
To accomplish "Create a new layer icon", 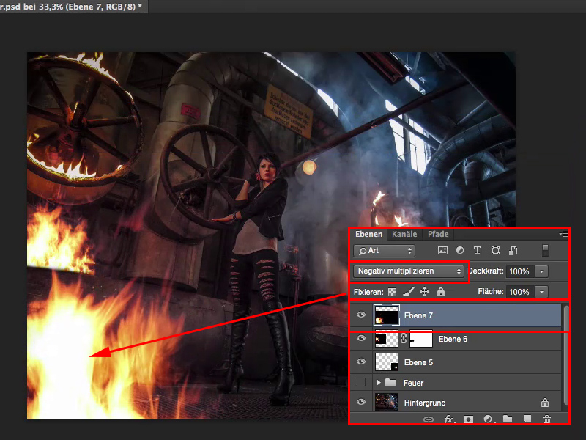I will pyautogui.click(x=527, y=419).
